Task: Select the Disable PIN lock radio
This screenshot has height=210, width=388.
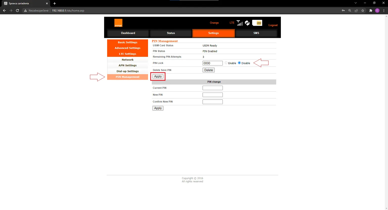Action: coord(239,63)
